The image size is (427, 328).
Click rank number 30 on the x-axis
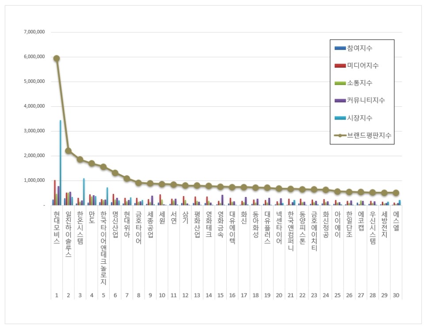coord(396,295)
